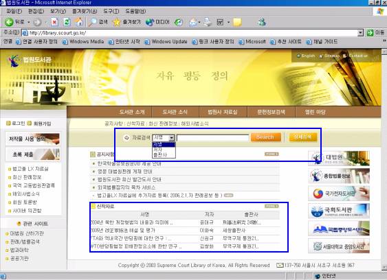Open the 보기(V) menu
Image resolution: width=387 pixels, height=280 pixels.
click(58, 11)
